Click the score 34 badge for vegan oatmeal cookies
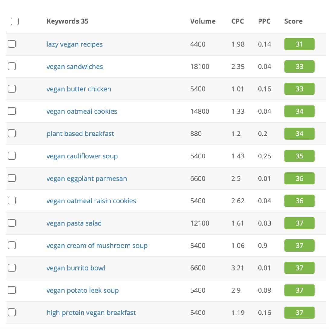This screenshot has width=334, height=329. click(x=299, y=111)
